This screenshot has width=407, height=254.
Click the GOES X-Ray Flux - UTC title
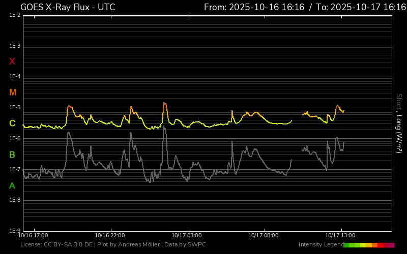68,7
